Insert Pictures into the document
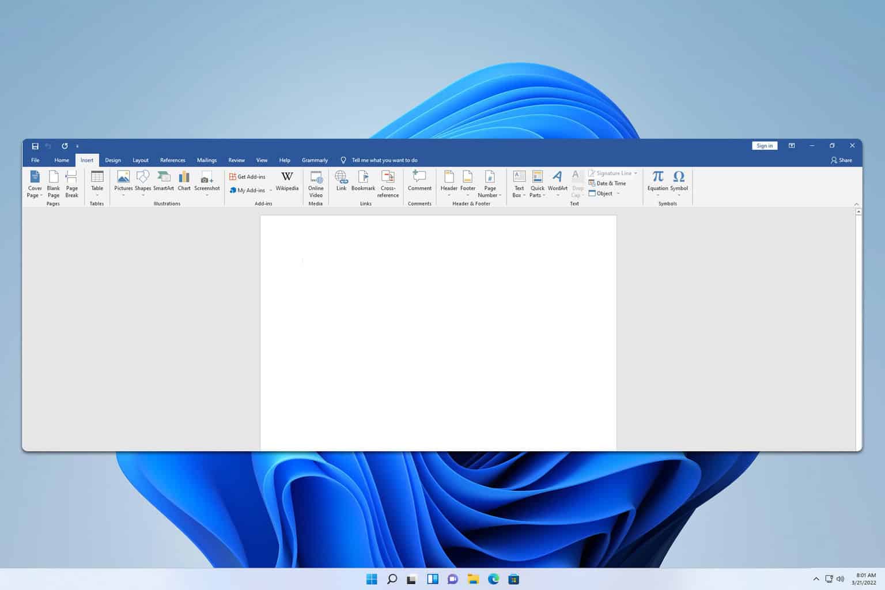The image size is (885, 590). point(123,184)
